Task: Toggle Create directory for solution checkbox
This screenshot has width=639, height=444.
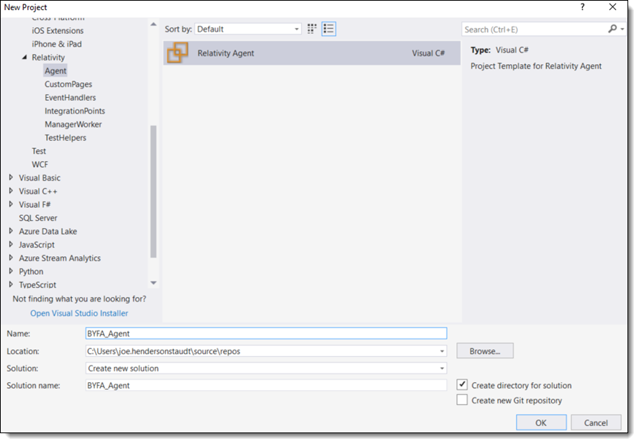Action: coord(462,384)
